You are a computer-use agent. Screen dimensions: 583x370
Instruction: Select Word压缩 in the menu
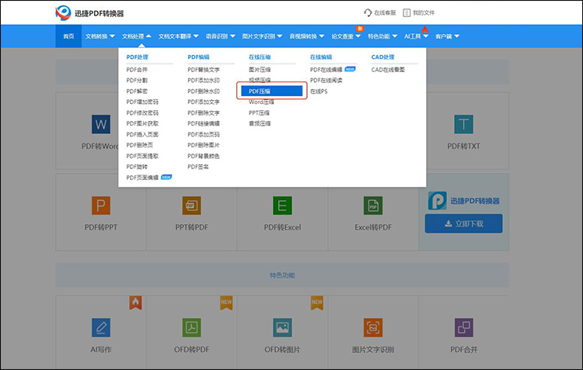(x=261, y=102)
